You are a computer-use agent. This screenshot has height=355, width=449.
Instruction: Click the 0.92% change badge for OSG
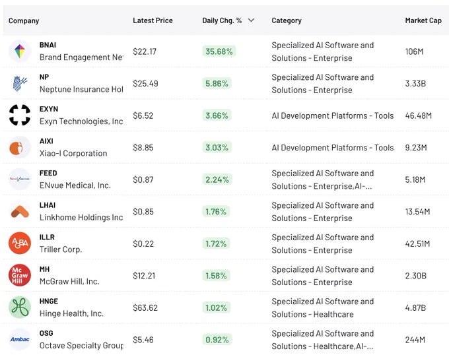point(217,340)
